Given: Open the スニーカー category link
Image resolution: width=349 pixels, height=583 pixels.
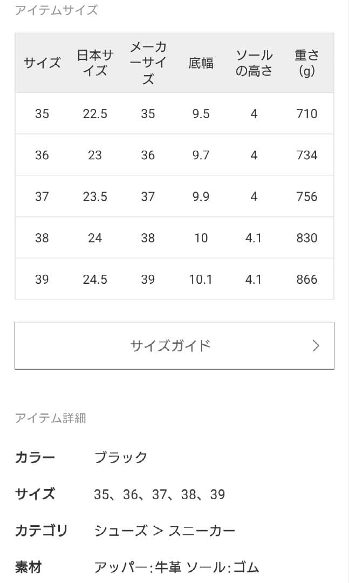Looking at the screenshot, I should pos(203,531).
